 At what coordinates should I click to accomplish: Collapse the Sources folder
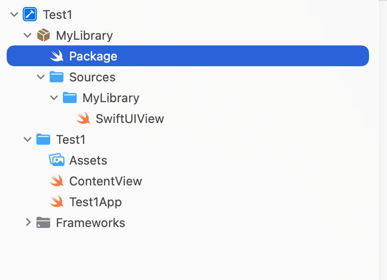coord(41,77)
